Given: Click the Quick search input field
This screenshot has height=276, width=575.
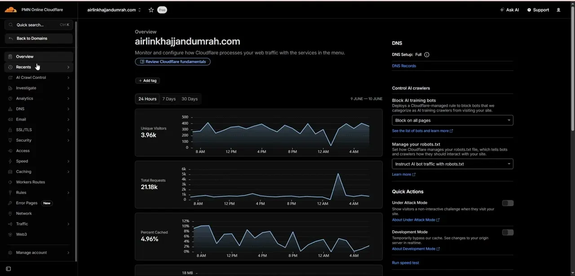Looking at the screenshot, I should (x=39, y=25).
